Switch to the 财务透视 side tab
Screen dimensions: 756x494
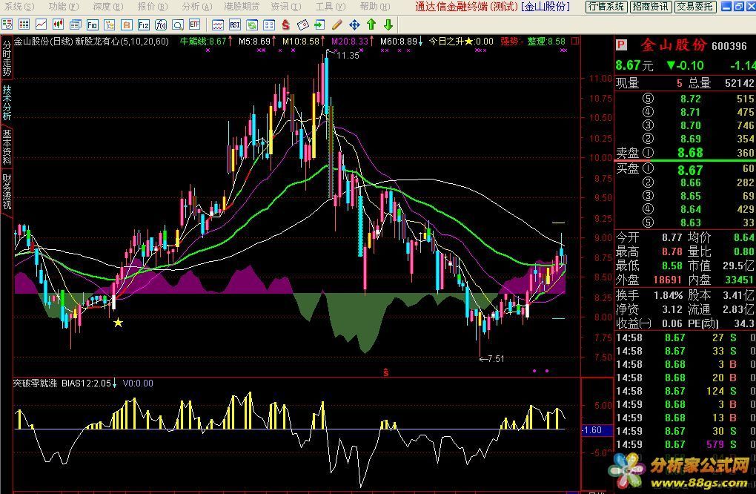click(6, 191)
